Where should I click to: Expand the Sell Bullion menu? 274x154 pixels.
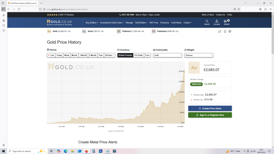[x=141, y=23]
